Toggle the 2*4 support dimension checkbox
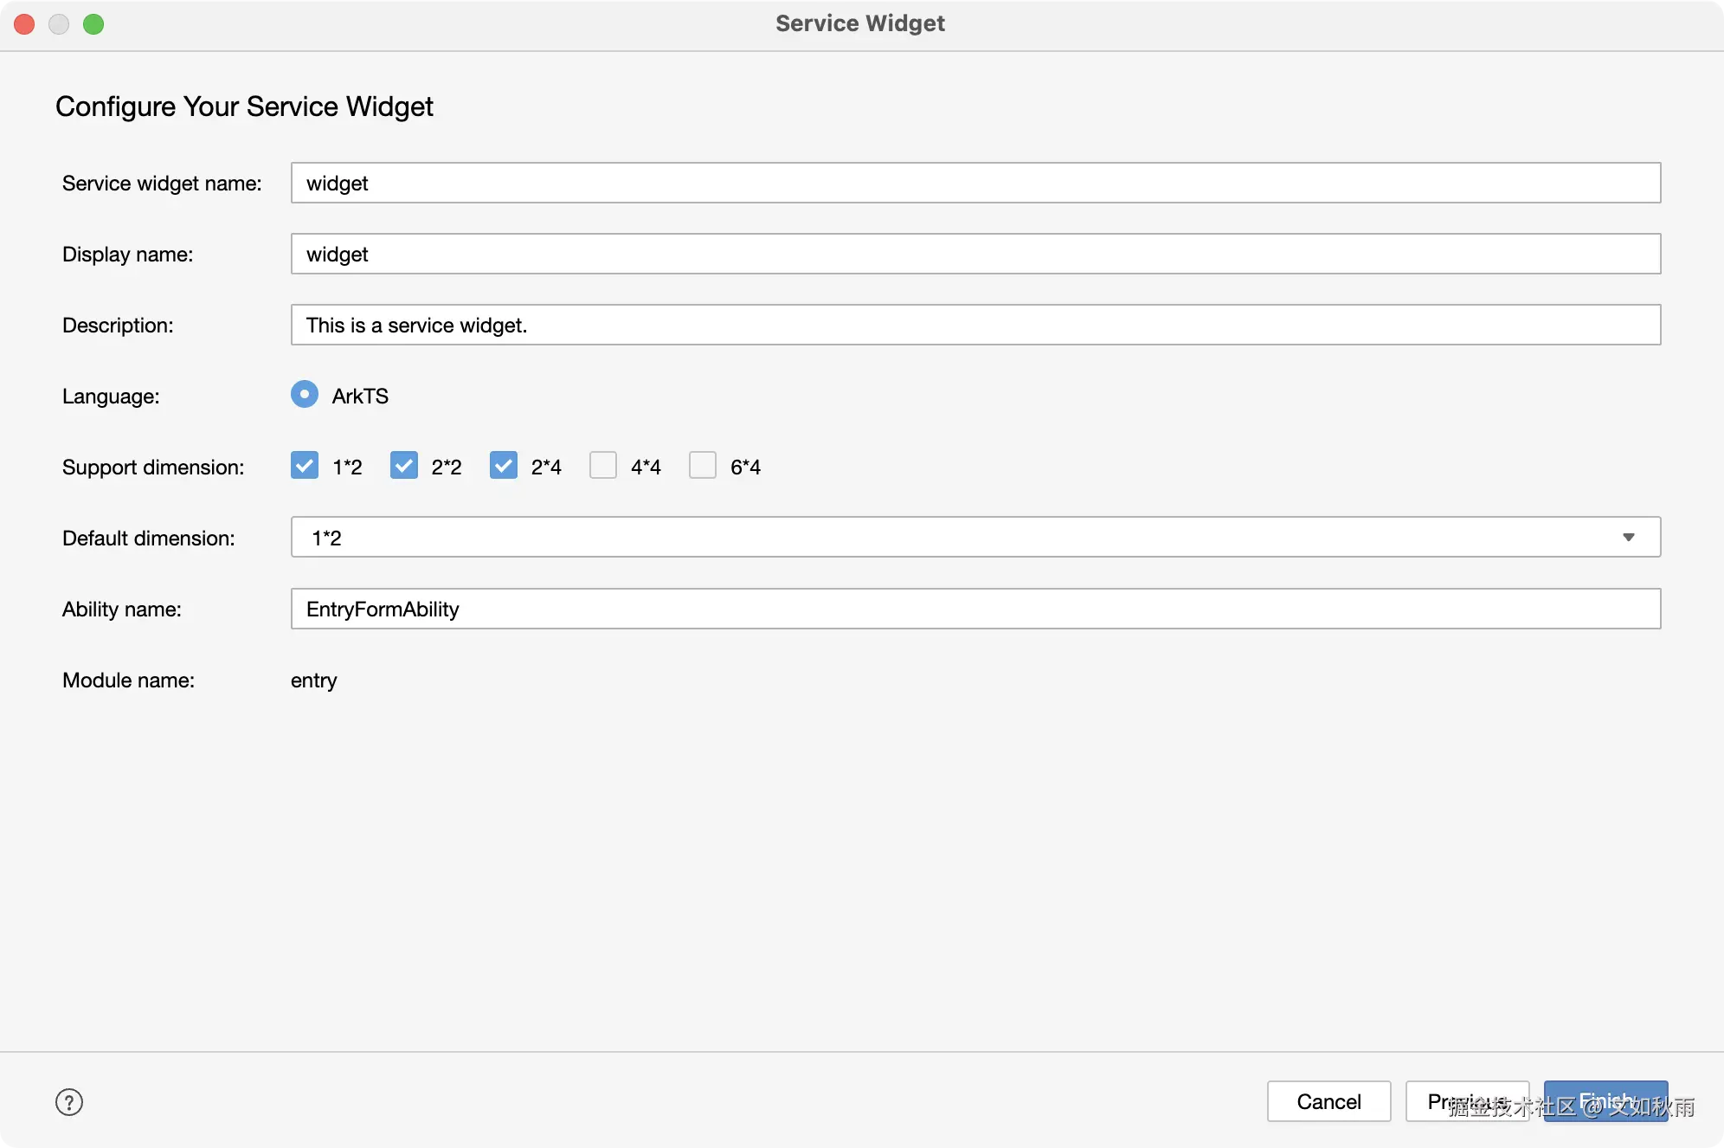 504,466
